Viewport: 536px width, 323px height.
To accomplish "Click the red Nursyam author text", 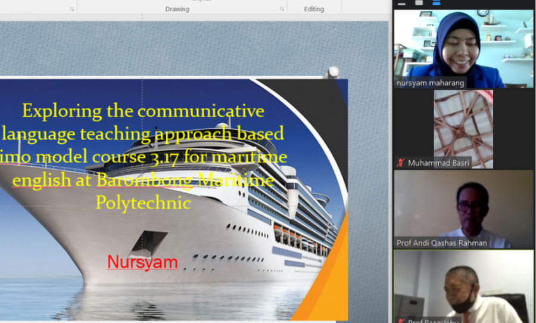I will 142,262.
